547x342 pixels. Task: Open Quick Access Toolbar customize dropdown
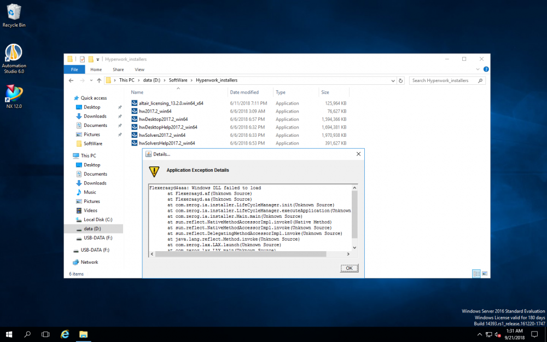(x=98, y=59)
